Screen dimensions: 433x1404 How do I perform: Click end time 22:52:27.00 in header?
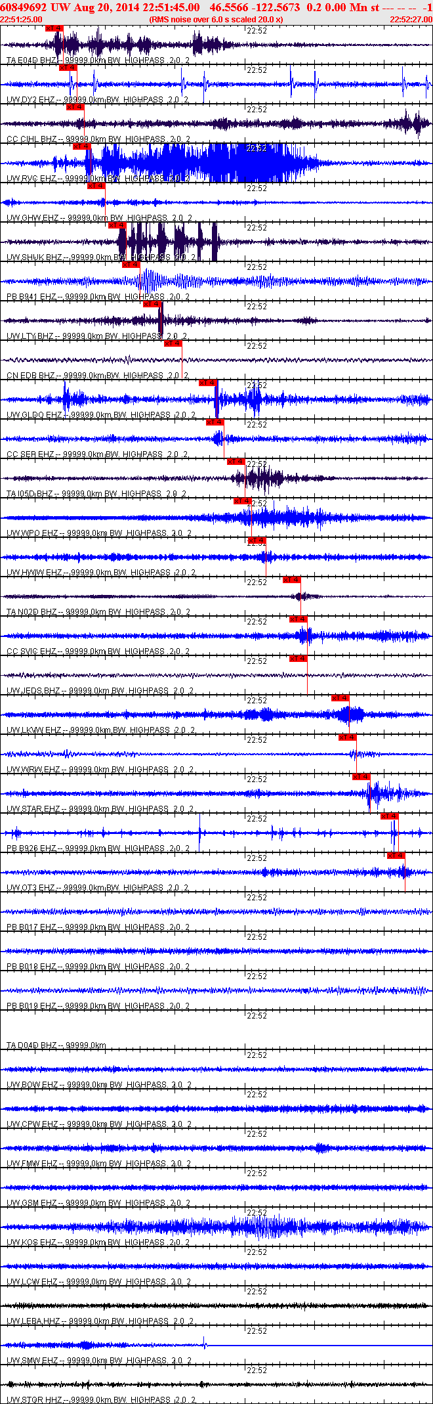click(x=411, y=20)
